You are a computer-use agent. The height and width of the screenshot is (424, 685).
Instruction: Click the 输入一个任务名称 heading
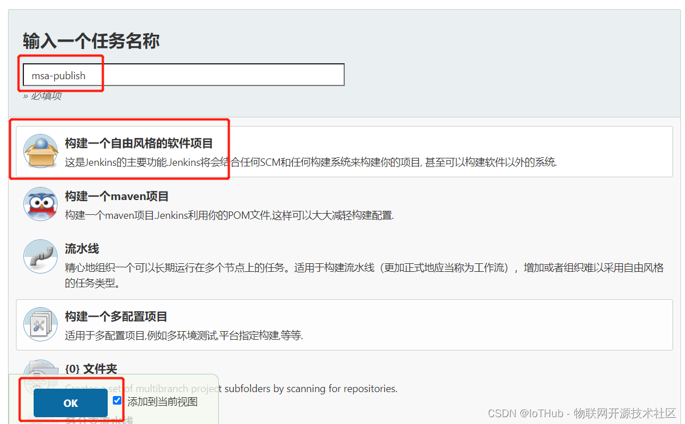tap(91, 41)
